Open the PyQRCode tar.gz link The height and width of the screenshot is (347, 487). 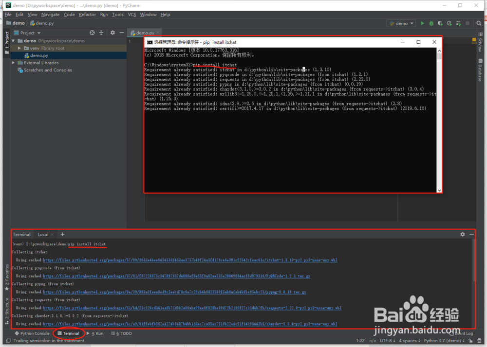click(176, 276)
